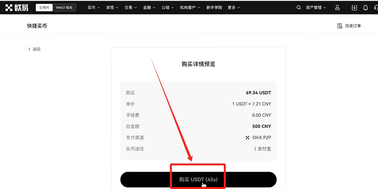Open the 更多 menu

click(234, 8)
